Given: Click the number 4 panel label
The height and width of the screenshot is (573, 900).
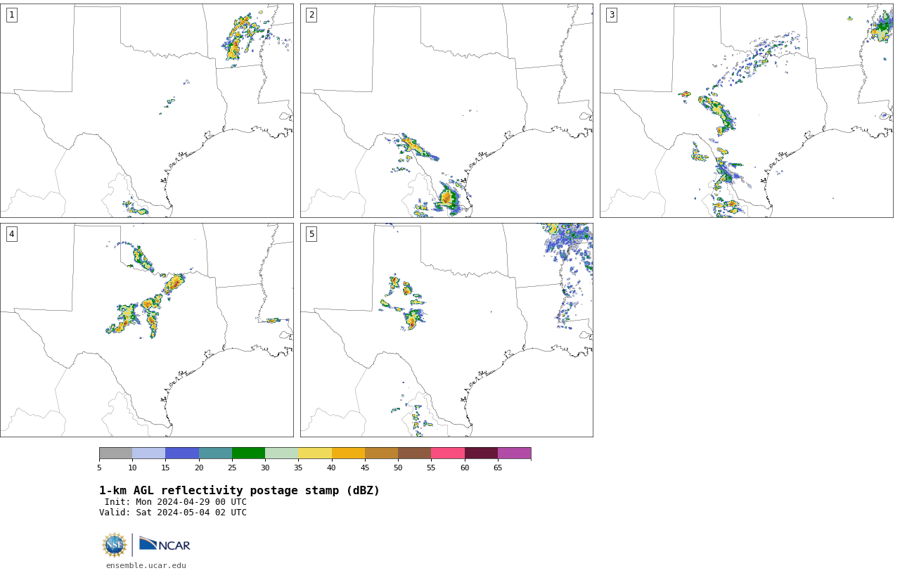Looking at the screenshot, I should [x=11, y=234].
